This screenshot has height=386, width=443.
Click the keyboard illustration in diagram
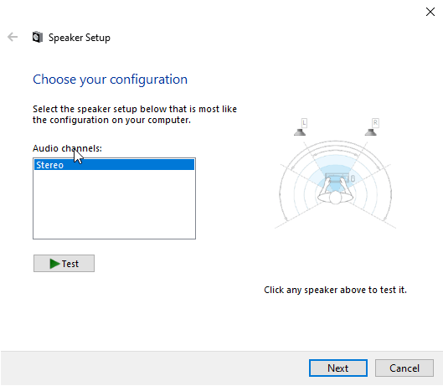click(337, 178)
